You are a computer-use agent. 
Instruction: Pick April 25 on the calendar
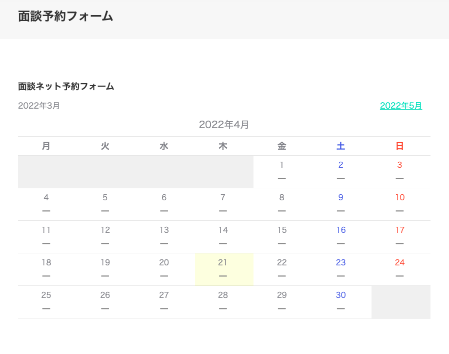(x=46, y=301)
